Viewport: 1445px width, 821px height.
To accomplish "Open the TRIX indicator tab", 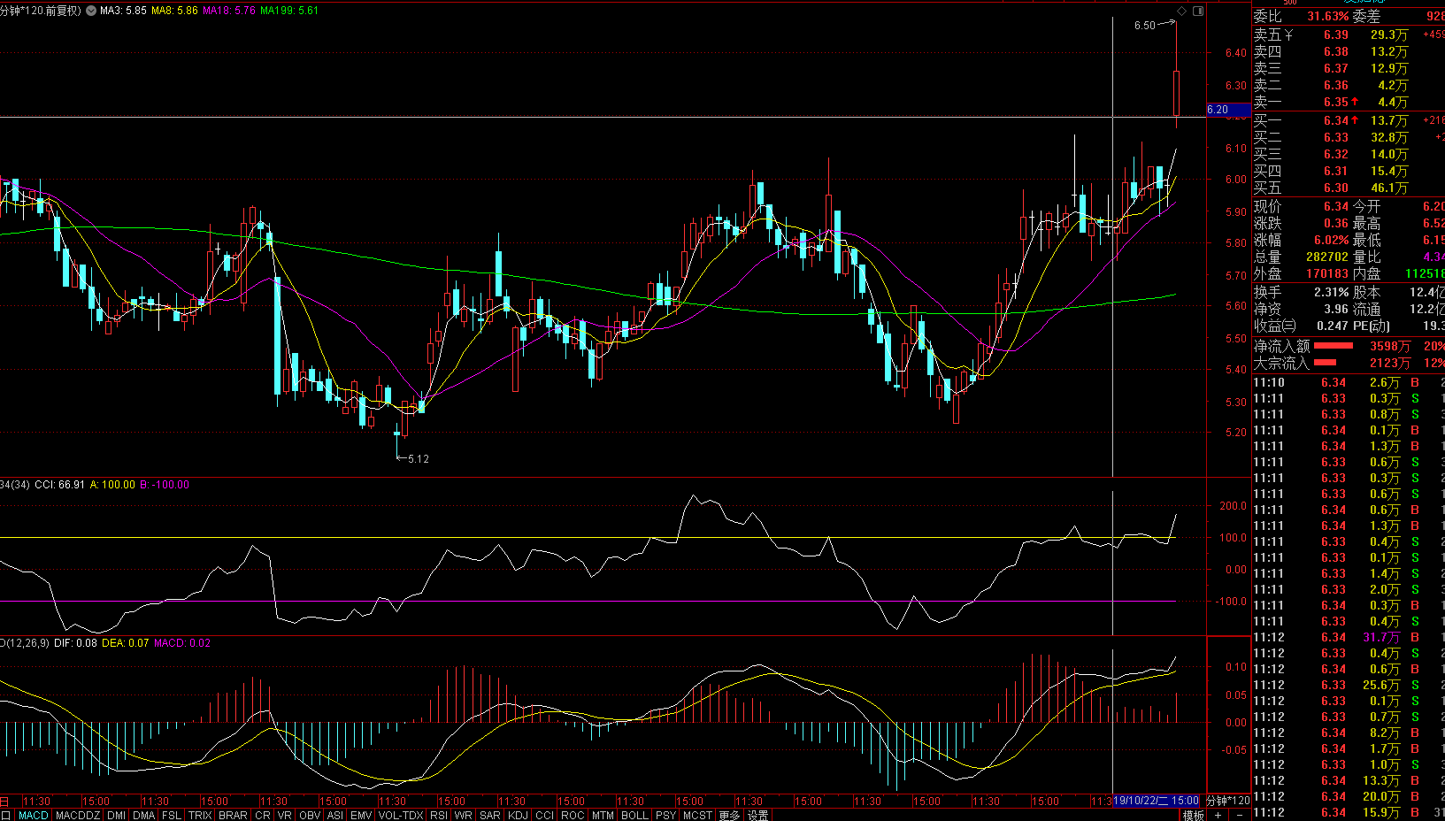I will [x=200, y=815].
